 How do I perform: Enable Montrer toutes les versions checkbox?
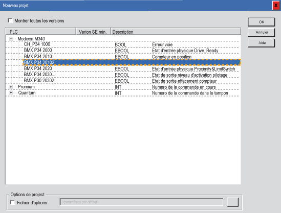[10, 20]
